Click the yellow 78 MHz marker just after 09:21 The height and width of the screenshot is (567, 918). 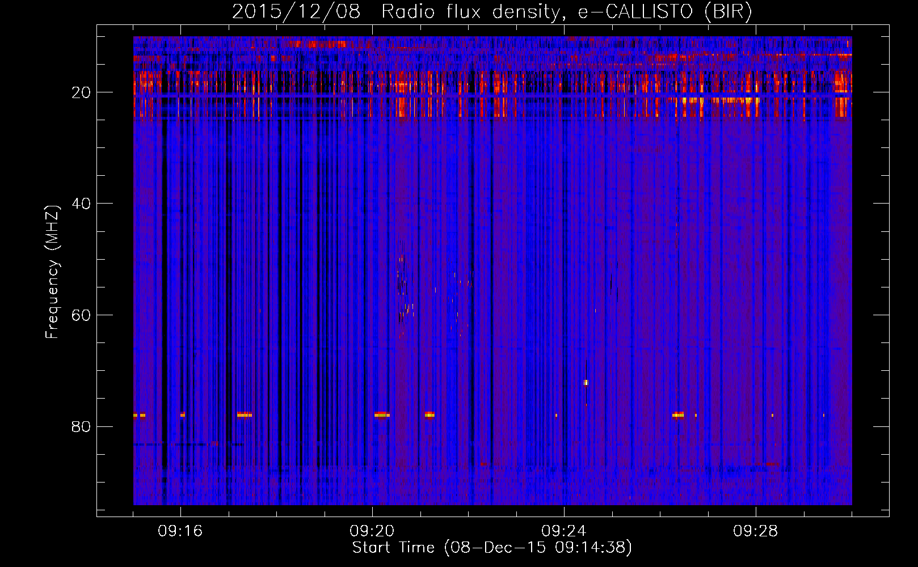point(429,415)
